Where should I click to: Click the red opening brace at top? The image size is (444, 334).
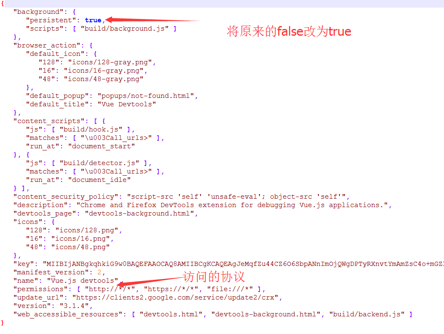pyautogui.click(x=3, y=4)
